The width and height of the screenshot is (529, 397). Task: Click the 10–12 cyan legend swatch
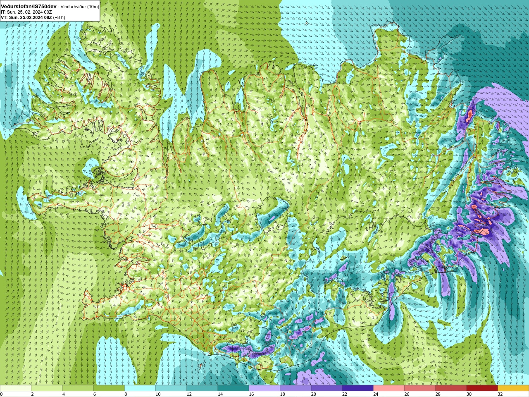point(171,388)
